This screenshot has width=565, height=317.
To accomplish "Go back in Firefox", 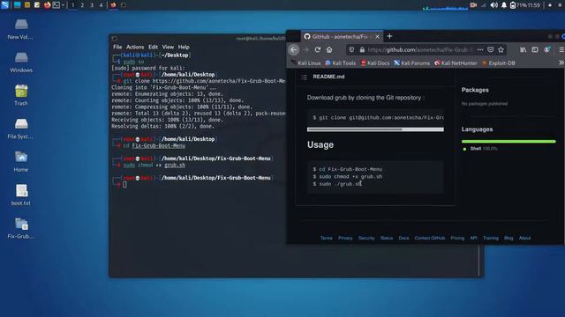I will pyautogui.click(x=294, y=50).
